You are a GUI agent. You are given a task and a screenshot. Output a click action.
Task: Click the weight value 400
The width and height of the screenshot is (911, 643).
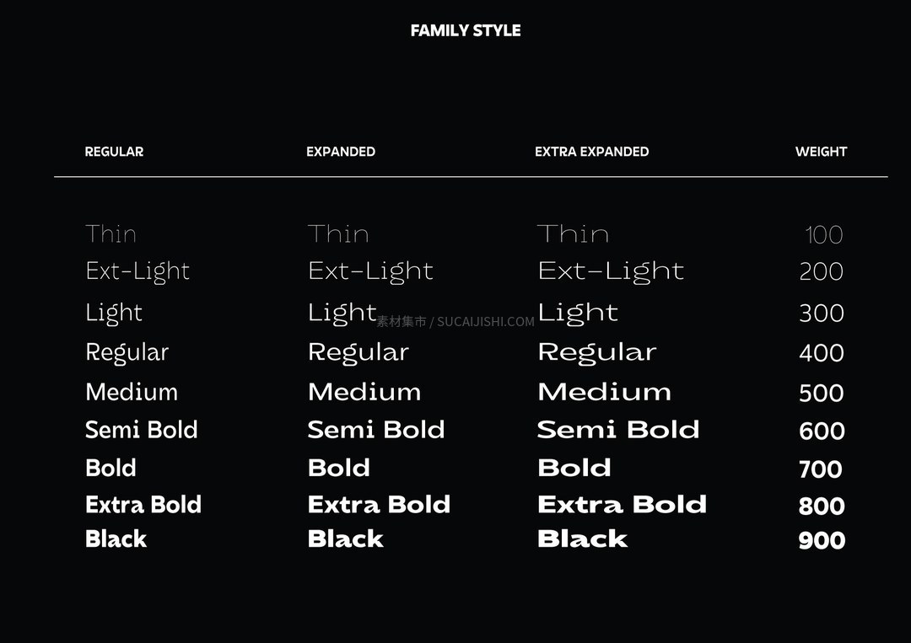pos(821,353)
